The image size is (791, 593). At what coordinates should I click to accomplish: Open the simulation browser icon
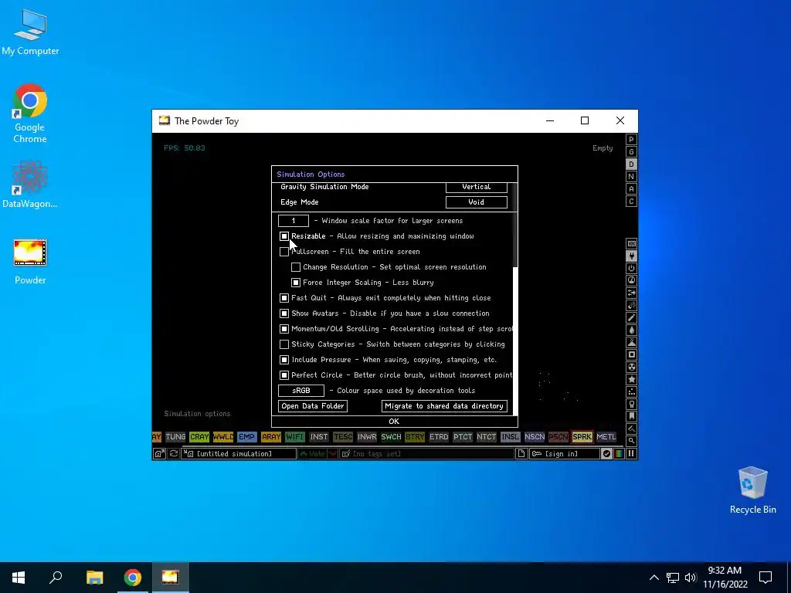click(159, 454)
